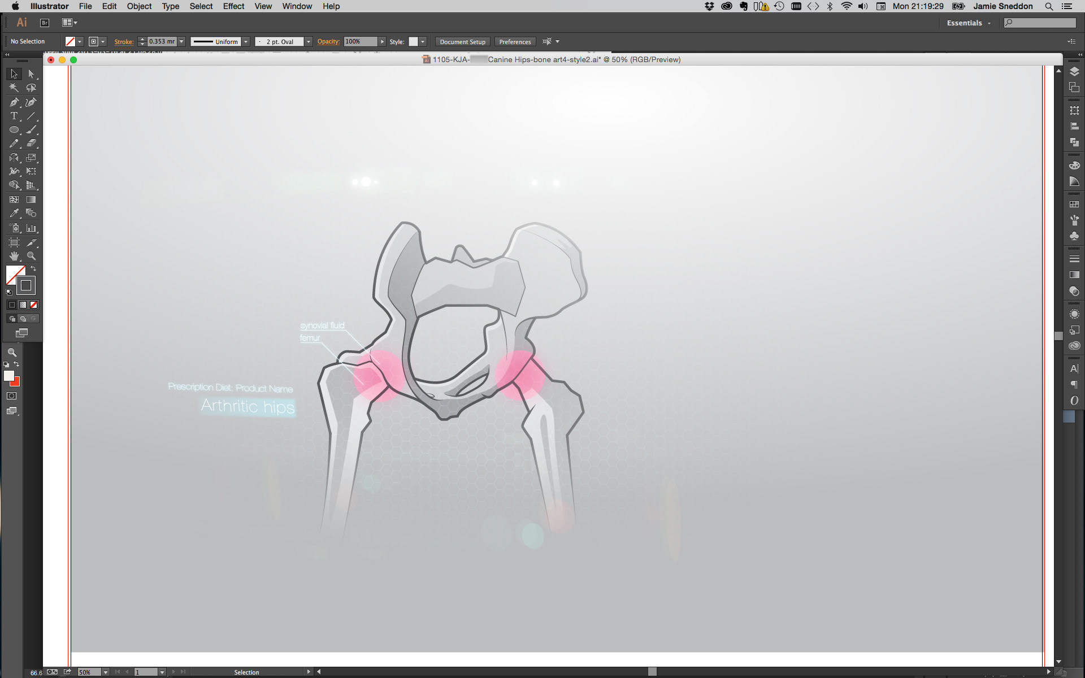Pick the Paintbrush tool

tap(32, 130)
